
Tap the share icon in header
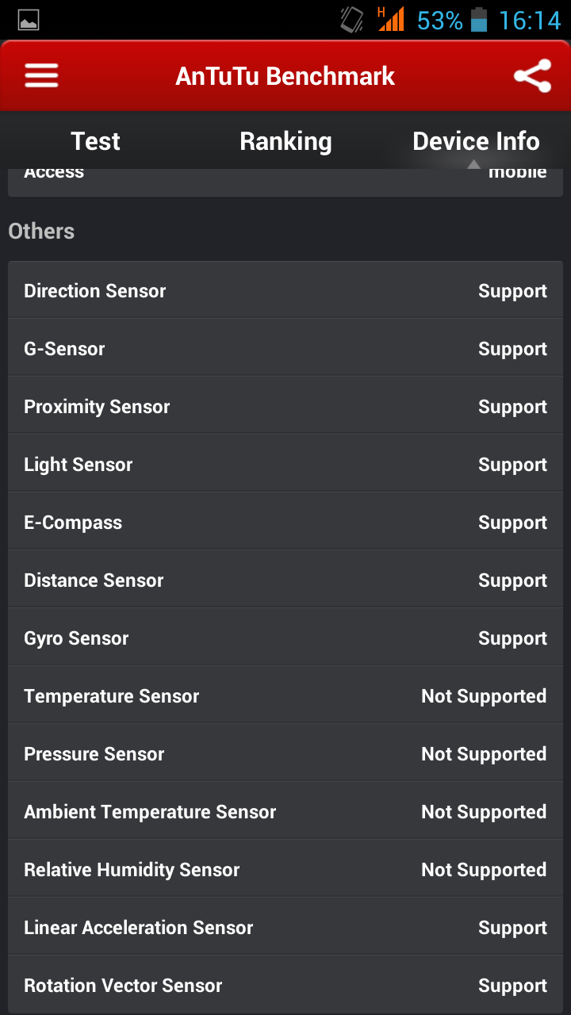(532, 76)
